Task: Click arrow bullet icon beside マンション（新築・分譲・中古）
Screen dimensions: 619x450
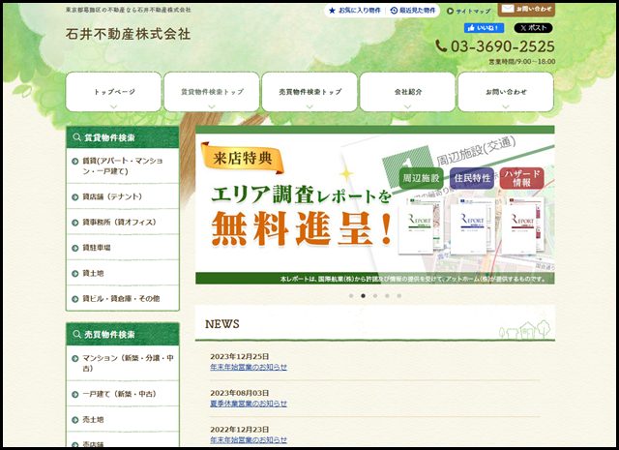Action: pos(75,358)
